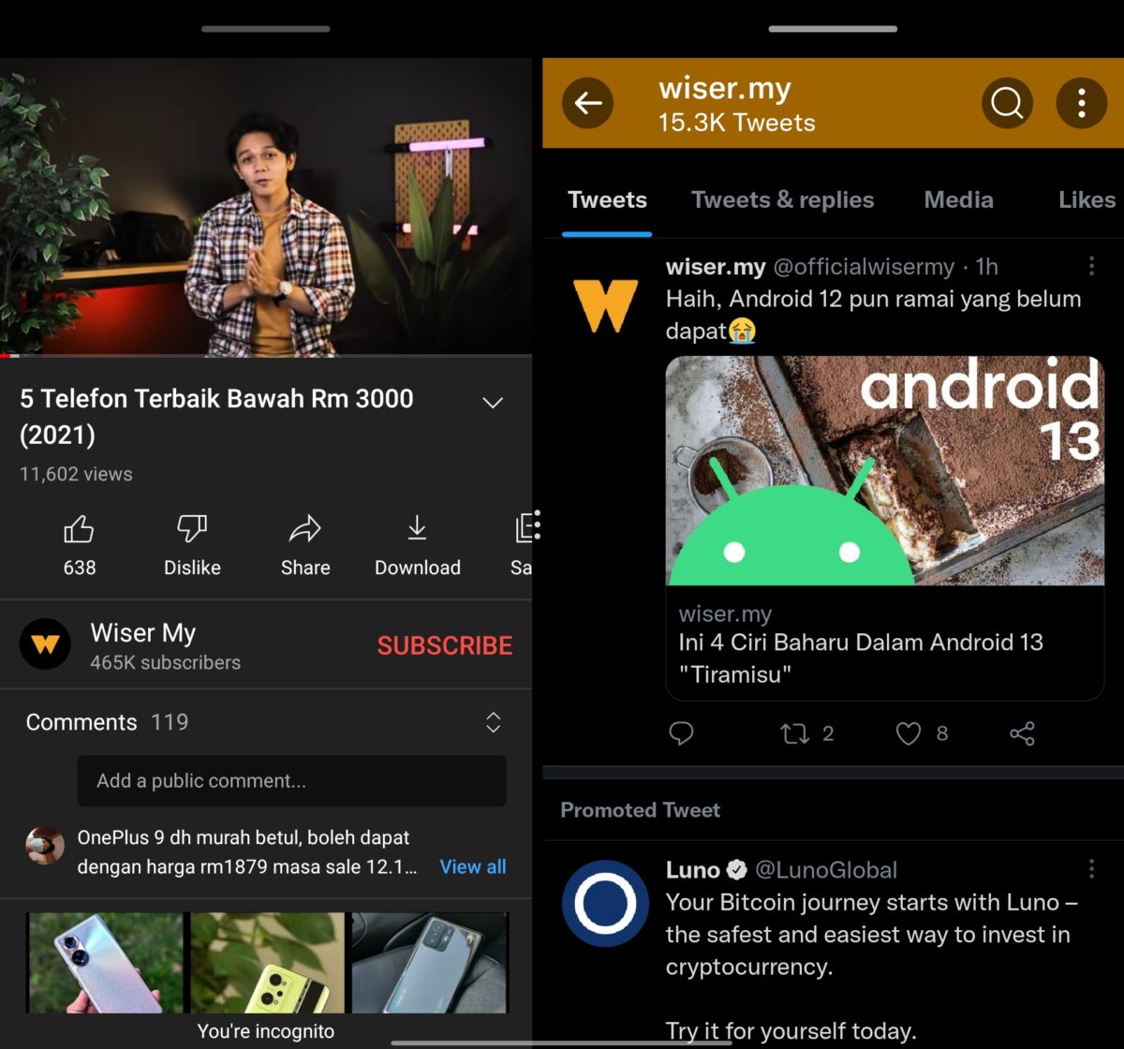The width and height of the screenshot is (1124, 1049).
Task: Tap the Add a public comment field
Action: (x=291, y=781)
